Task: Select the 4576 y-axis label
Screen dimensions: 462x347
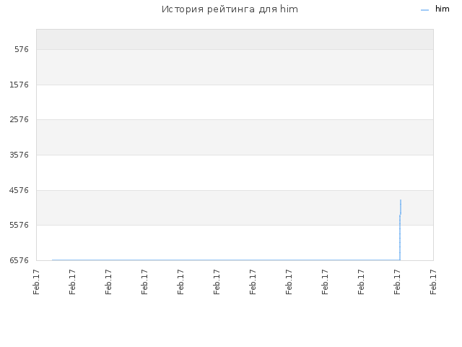Action: (19, 190)
